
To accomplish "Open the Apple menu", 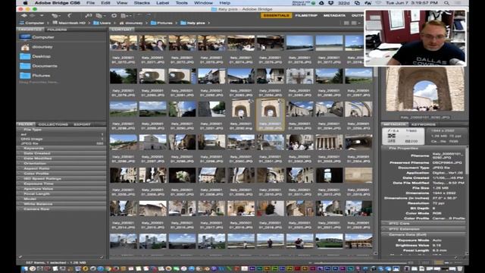I will (25, 3).
